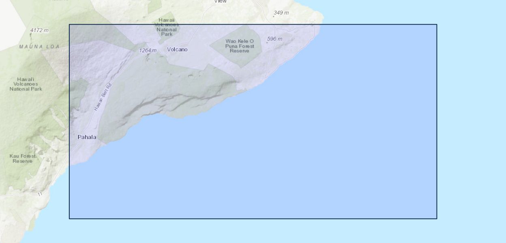Select the MAUNA LOA mountain label
This screenshot has width=506, height=243.
39,47
